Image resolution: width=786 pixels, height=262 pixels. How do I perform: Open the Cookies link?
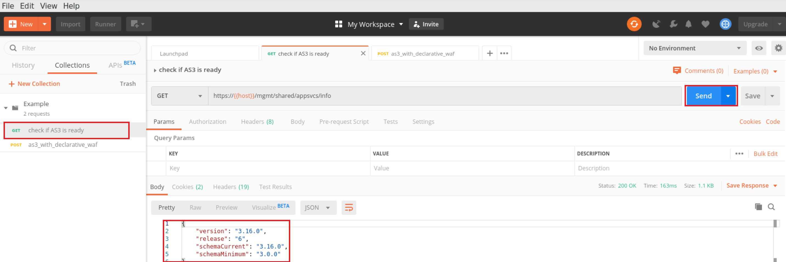pos(750,122)
